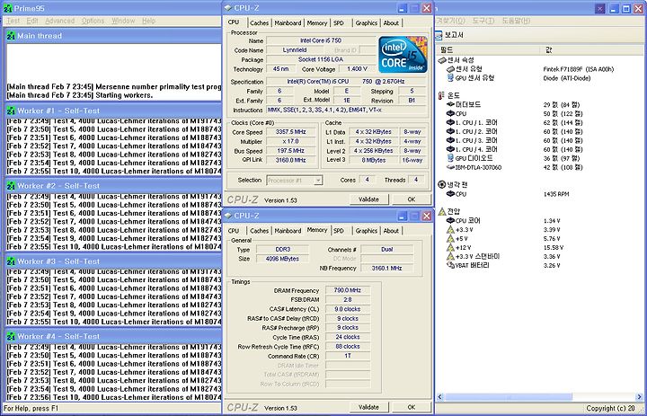
Task: Switch to SPD tab in upper CPU-Z
Action: [339, 23]
